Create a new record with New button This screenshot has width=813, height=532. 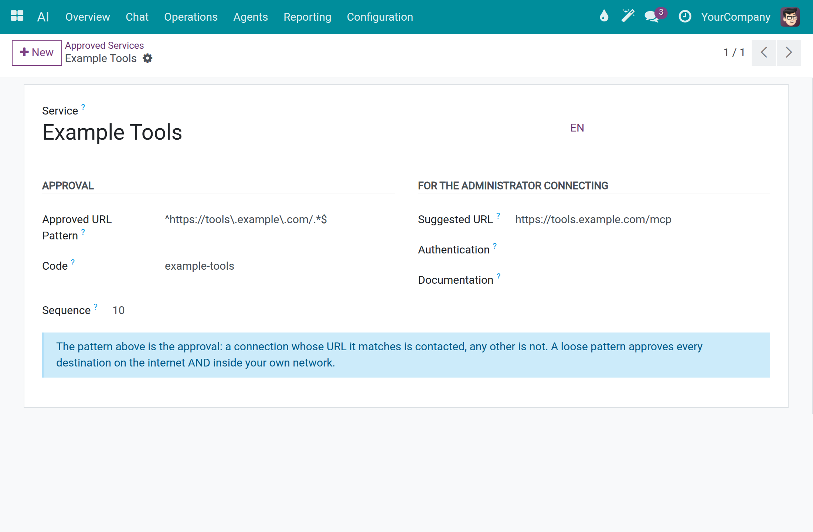(x=37, y=52)
